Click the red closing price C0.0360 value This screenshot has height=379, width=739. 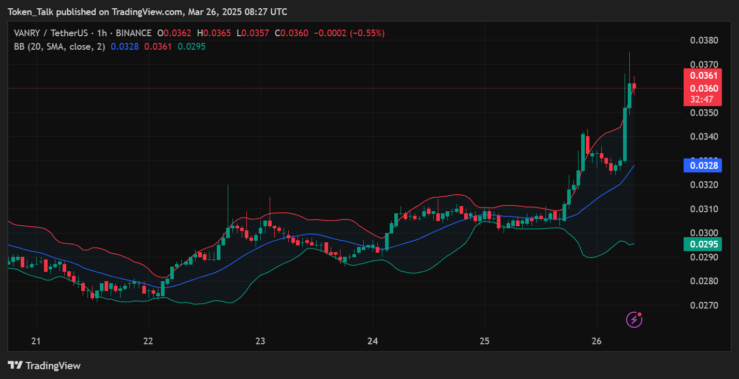291,33
